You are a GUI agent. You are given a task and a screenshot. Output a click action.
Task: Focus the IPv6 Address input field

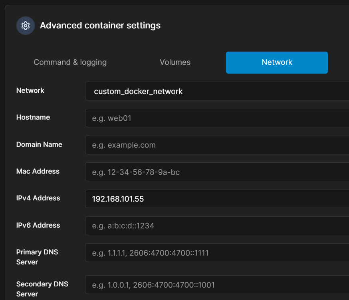click(x=217, y=226)
